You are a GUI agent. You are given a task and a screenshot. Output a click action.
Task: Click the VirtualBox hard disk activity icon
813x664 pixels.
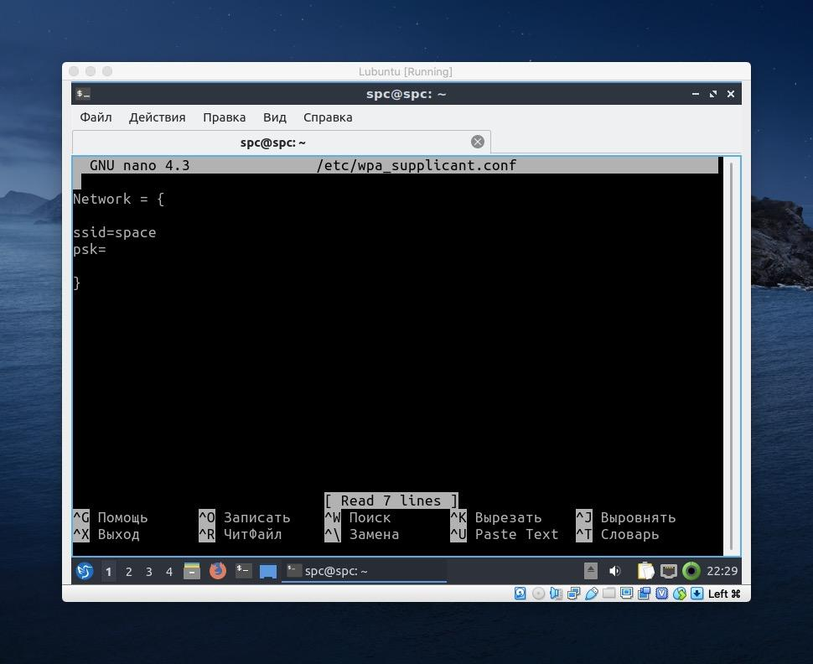520,594
